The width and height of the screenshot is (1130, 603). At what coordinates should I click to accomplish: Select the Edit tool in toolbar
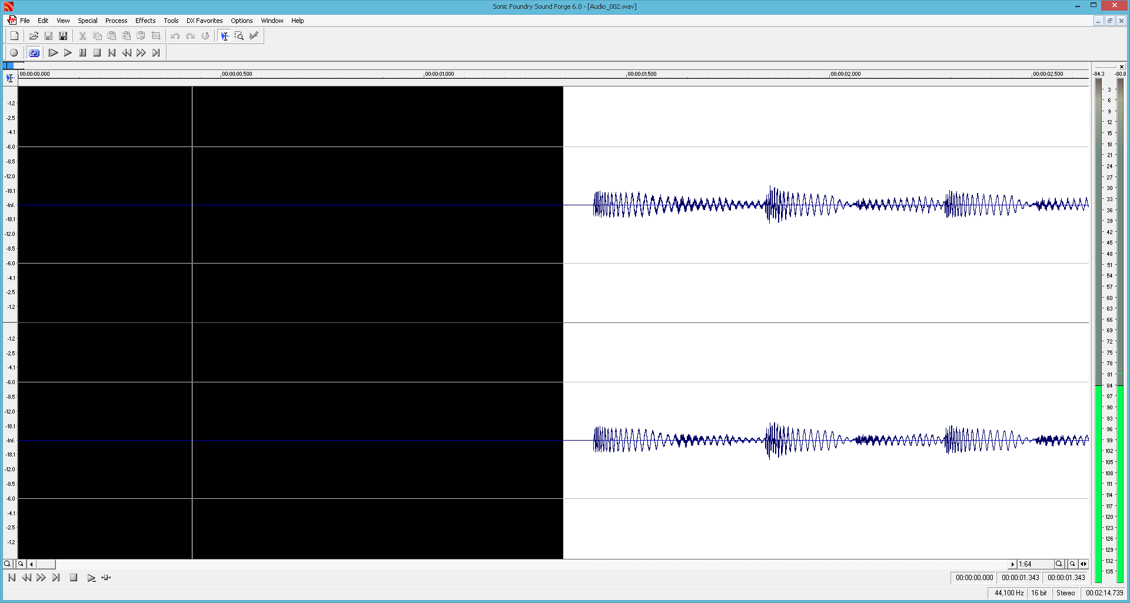(224, 36)
